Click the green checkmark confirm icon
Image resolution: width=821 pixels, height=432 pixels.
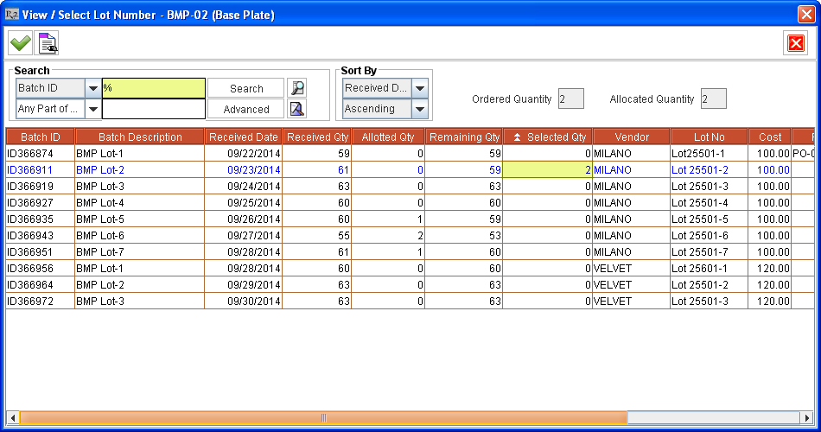point(20,42)
